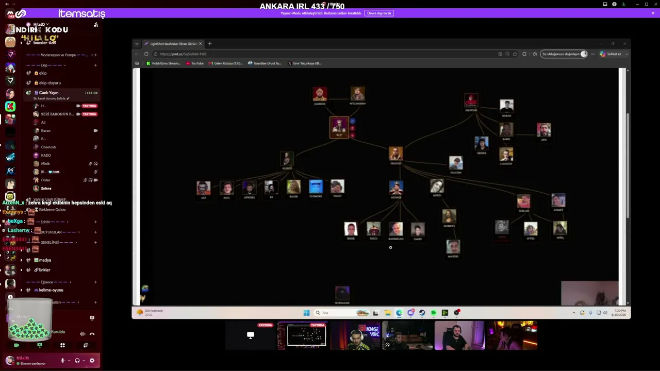Click the add a server plus icon
660x371 pixels.
pyautogui.click(x=10, y=297)
